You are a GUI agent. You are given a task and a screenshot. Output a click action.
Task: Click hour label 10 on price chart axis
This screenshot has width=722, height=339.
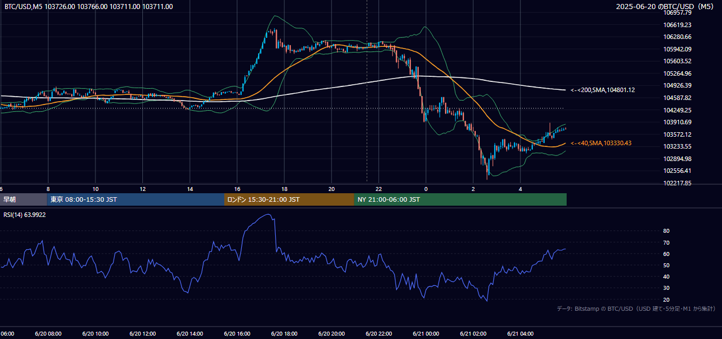coord(95,189)
